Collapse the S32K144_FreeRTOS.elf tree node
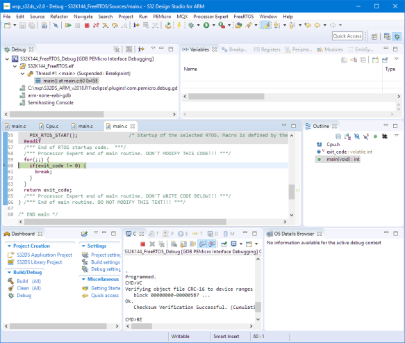The height and width of the screenshot is (343, 405). point(15,66)
